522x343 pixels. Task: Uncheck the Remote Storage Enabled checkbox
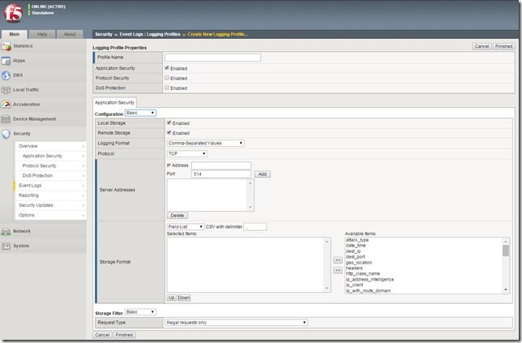click(x=169, y=132)
